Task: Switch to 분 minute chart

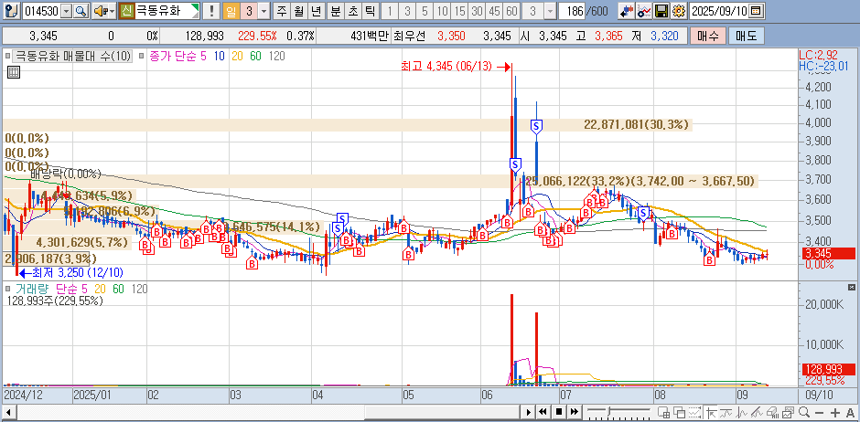Action: [335, 10]
